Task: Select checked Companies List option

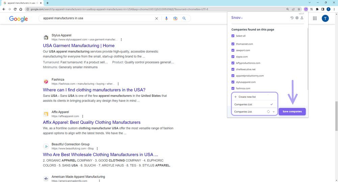Action: [x=254, y=104]
